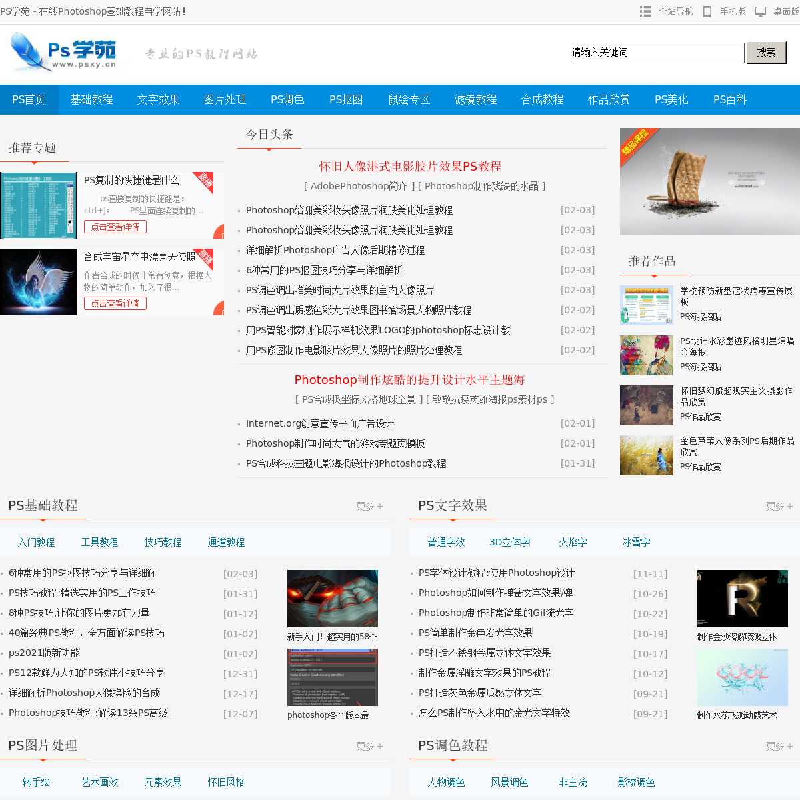Type in the keyword search field
Viewport: 800px width, 800px height.
tap(657, 53)
